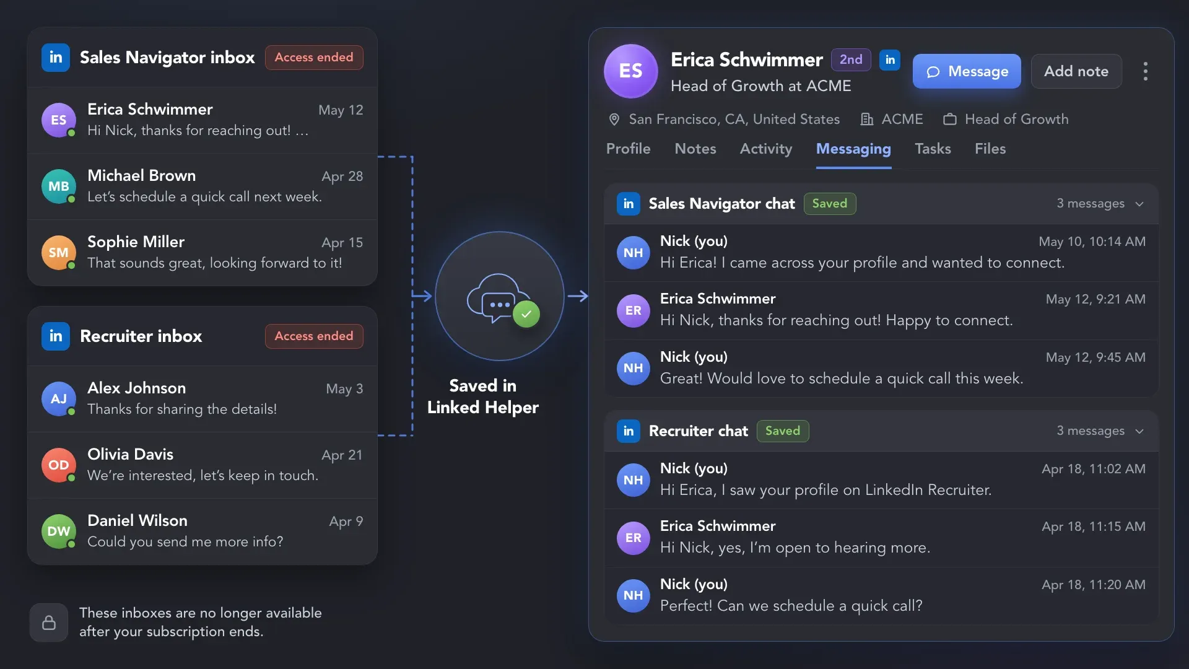Image resolution: width=1189 pixels, height=669 pixels.
Task: Click message 'Hi Erica! I came across your profile'
Action: coord(862,263)
